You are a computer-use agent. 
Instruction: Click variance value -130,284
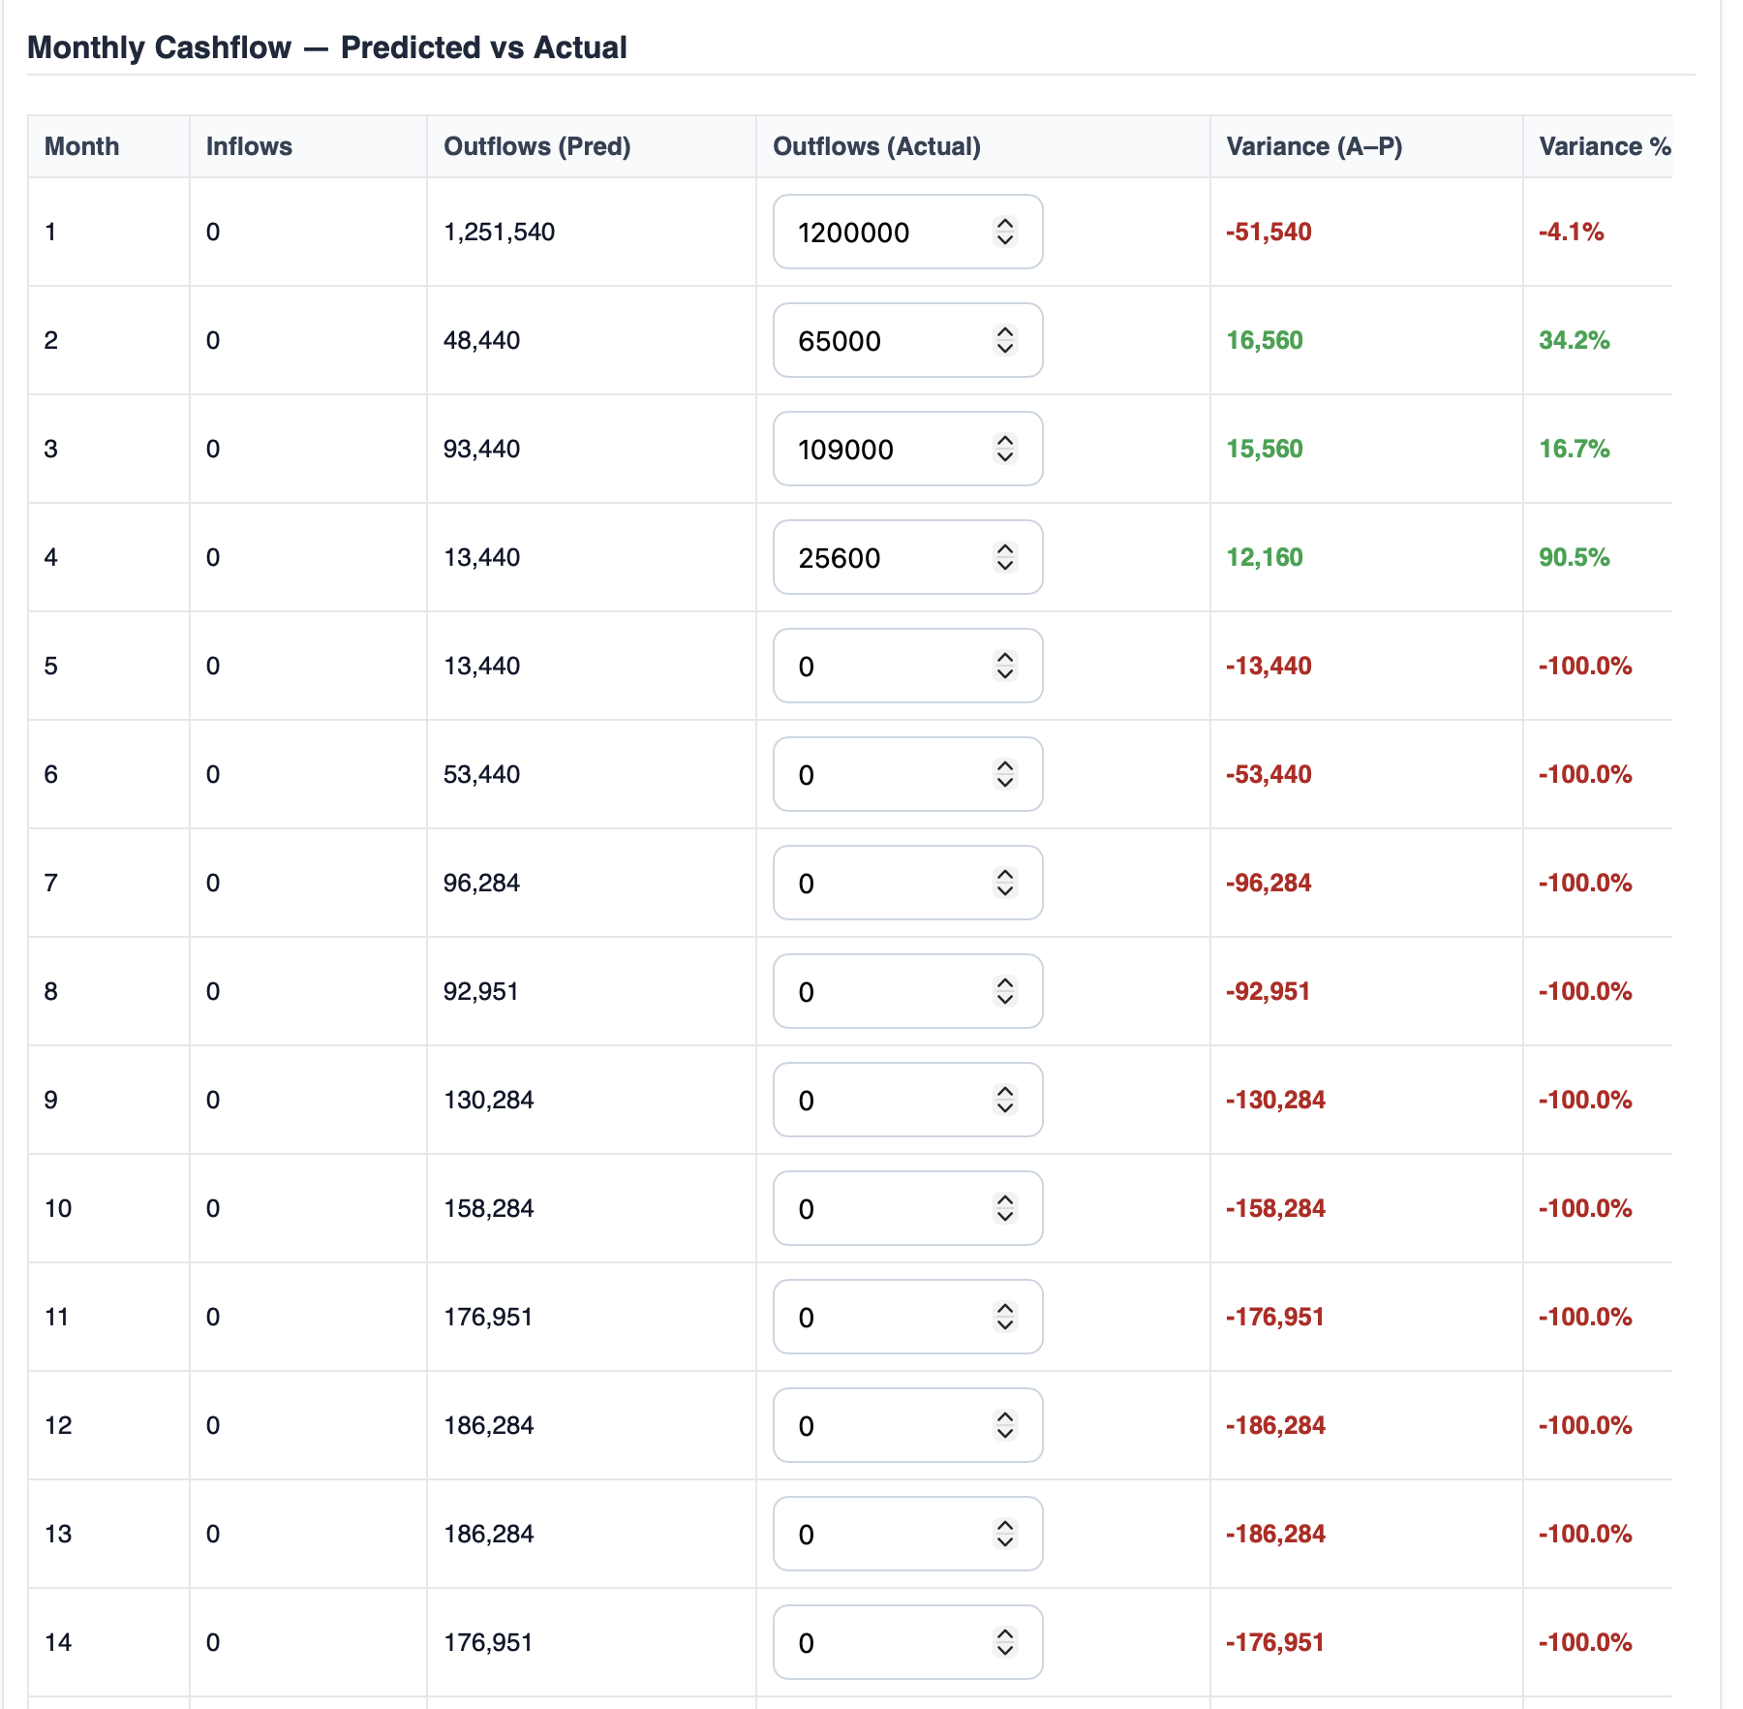tap(1275, 1100)
